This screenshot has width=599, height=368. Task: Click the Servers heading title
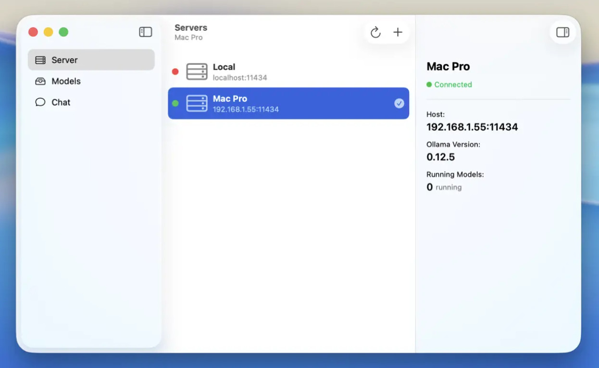coord(191,28)
